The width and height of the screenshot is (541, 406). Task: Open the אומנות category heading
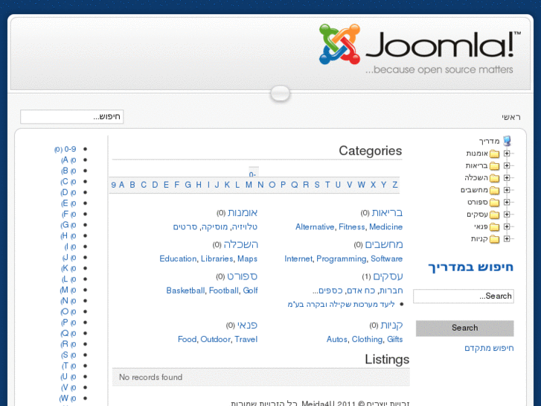click(243, 212)
